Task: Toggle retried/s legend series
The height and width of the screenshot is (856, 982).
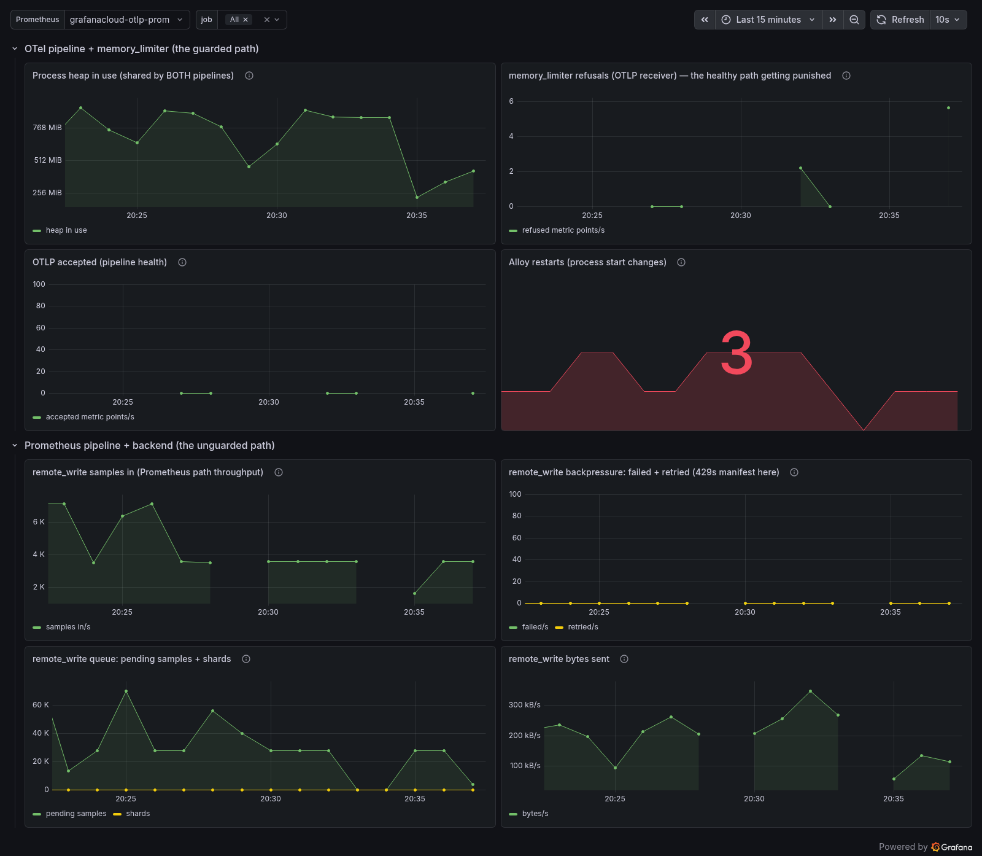Action: point(583,627)
